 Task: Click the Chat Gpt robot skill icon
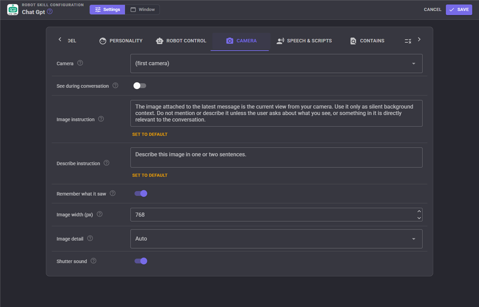click(x=13, y=9)
